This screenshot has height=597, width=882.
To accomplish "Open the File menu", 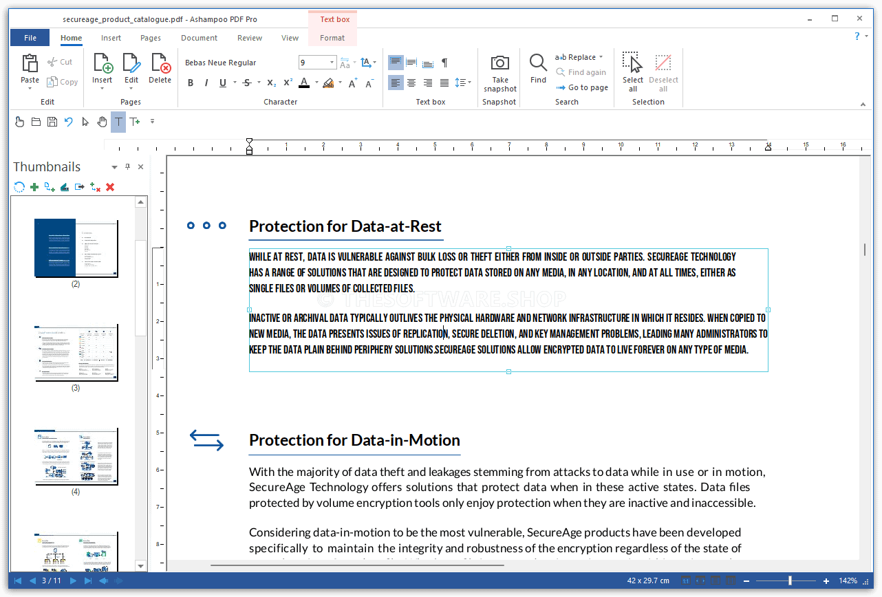I will pyautogui.click(x=30, y=38).
